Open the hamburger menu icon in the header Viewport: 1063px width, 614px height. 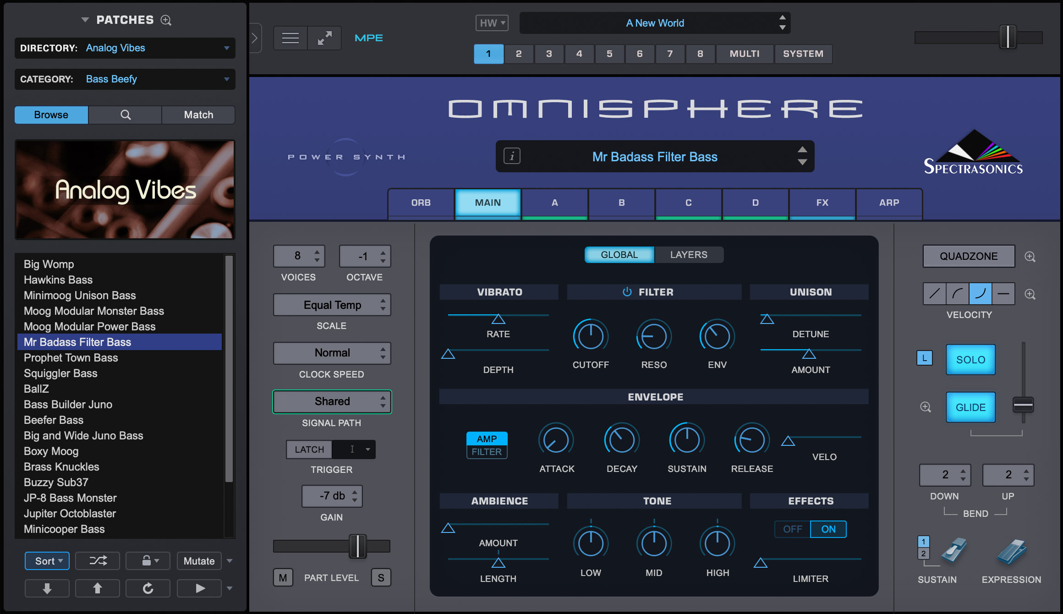click(290, 38)
